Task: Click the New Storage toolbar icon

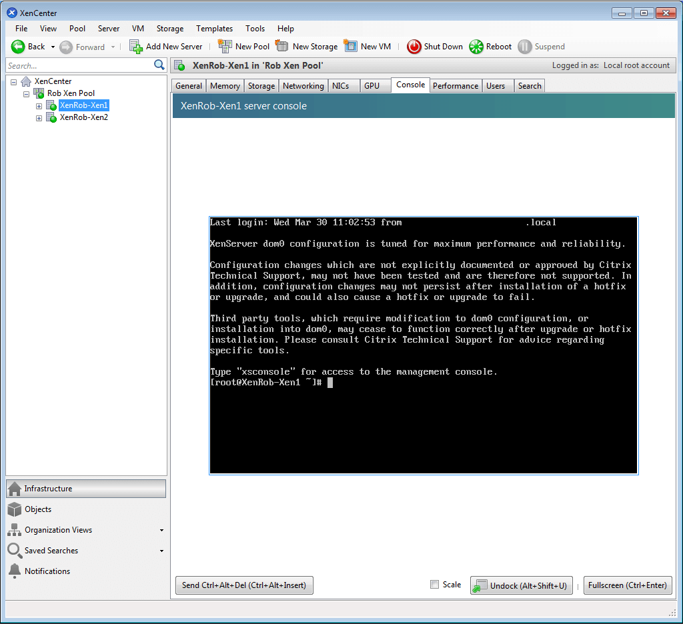Action: (x=282, y=46)
